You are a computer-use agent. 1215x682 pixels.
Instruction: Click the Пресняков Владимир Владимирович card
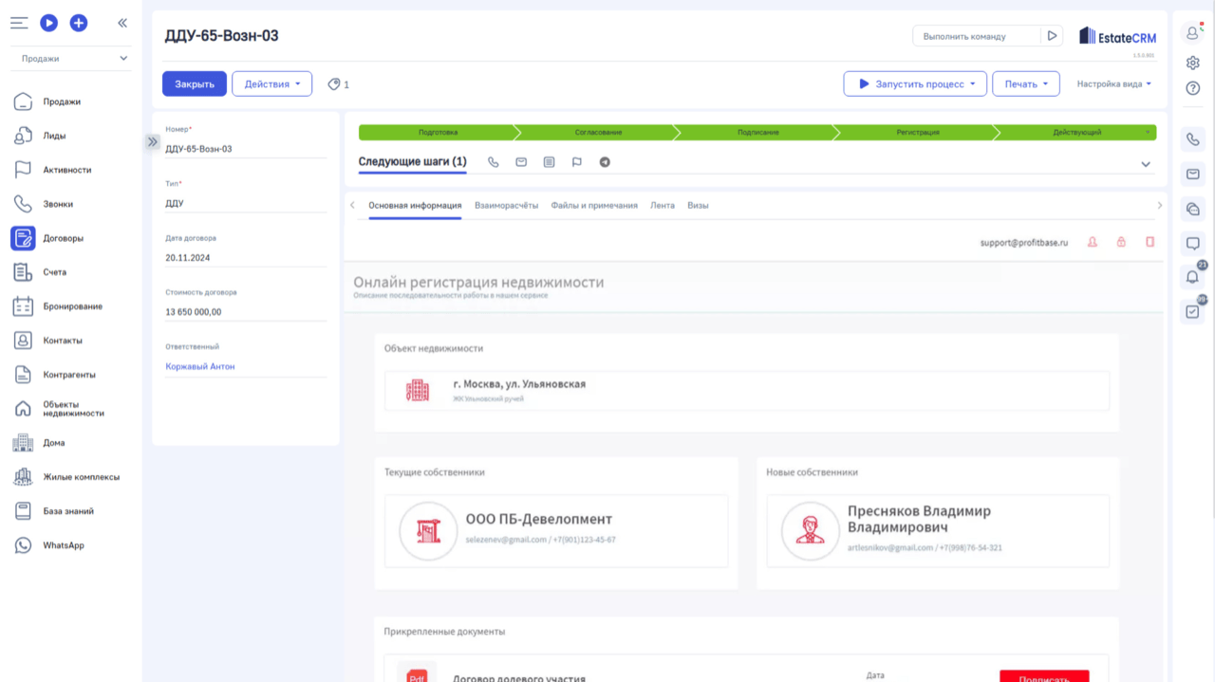(x=938, y=531)
